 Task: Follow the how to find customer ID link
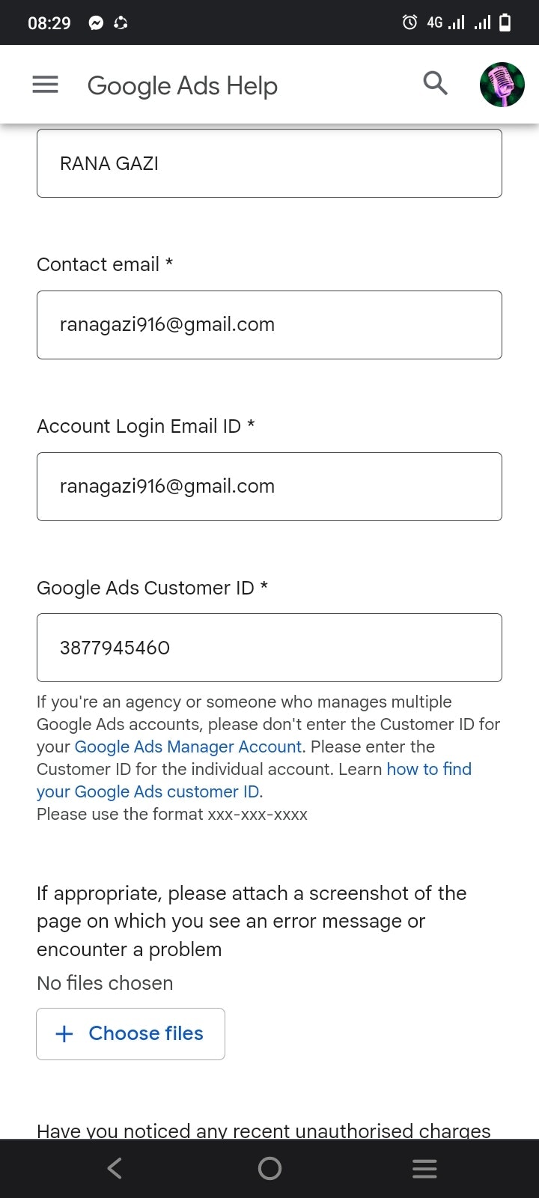(428, 769)
